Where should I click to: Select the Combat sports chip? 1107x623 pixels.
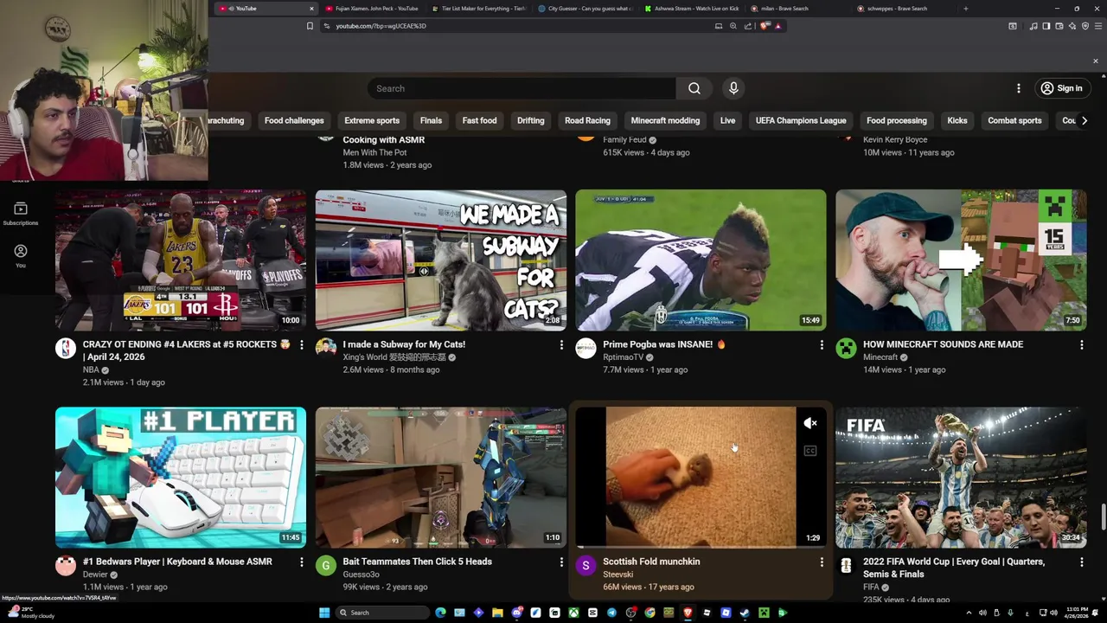[1014, 120]
